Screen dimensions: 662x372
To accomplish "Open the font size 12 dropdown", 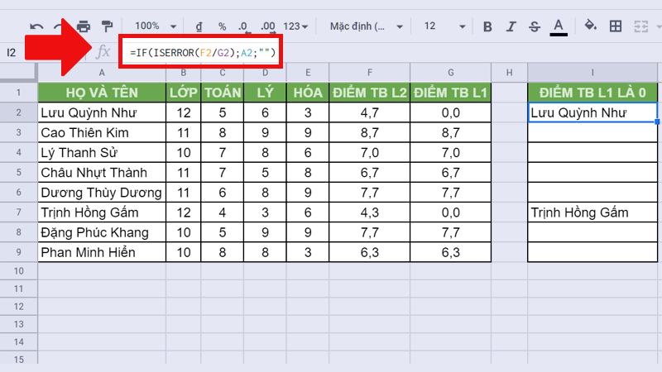I will (443, 26).
